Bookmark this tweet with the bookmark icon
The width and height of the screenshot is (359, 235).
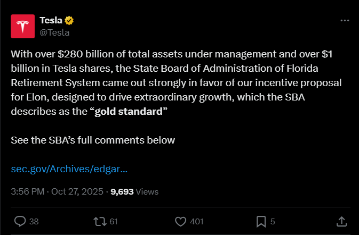261,221
